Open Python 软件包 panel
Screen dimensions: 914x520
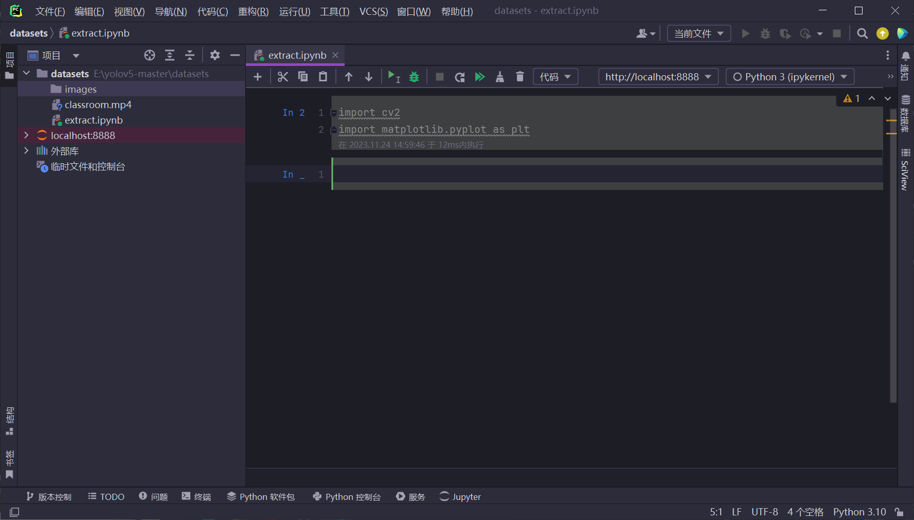click(x=261, y=497)
